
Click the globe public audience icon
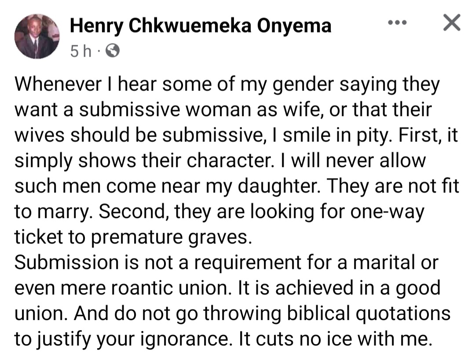click(x=113, y=52)
